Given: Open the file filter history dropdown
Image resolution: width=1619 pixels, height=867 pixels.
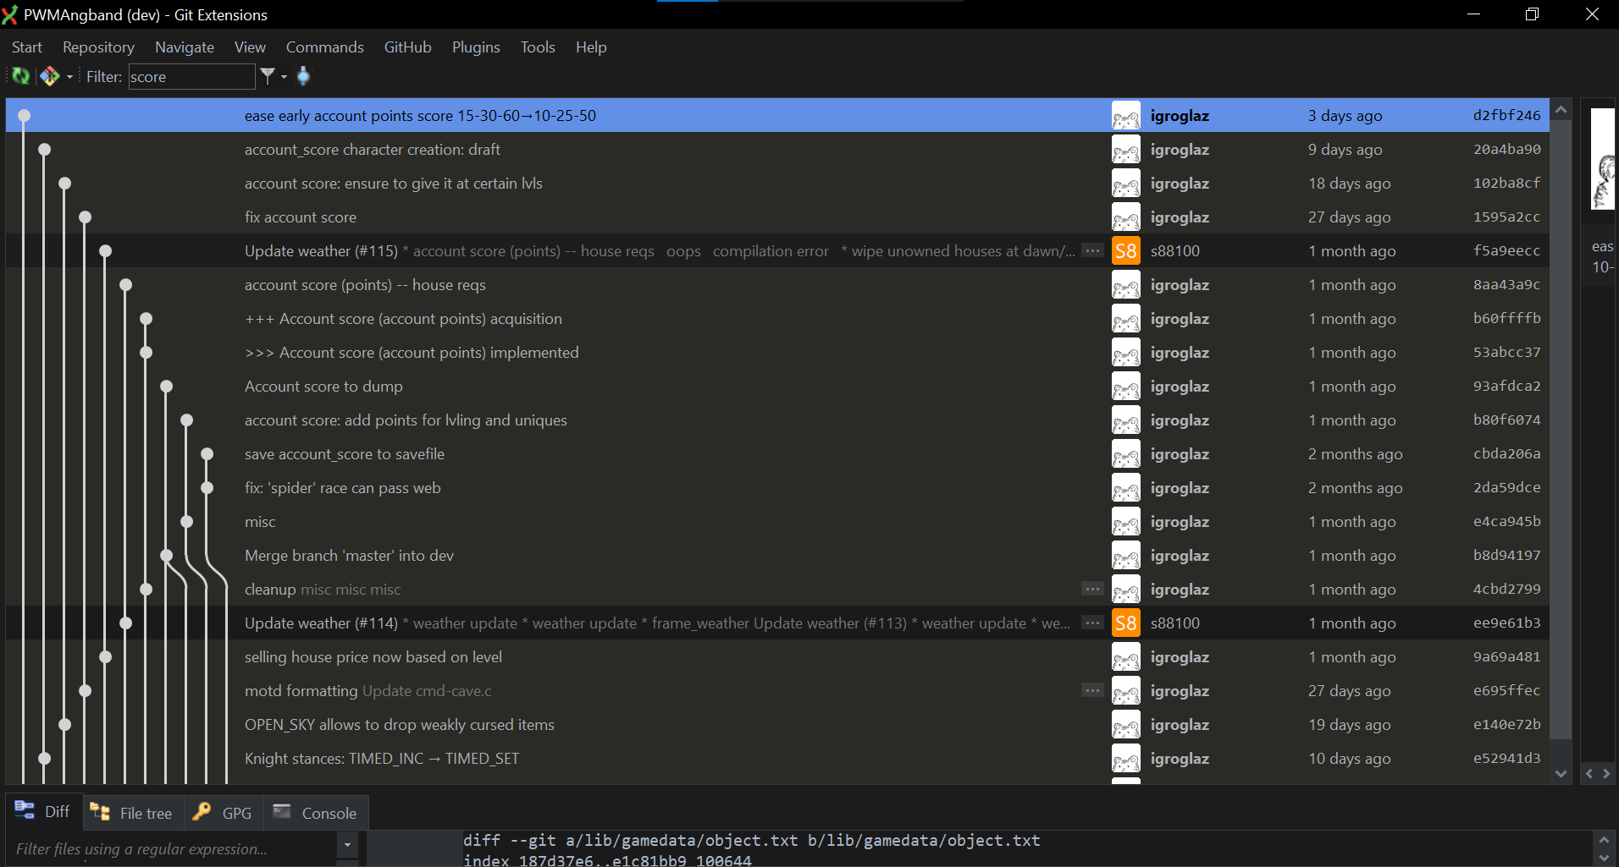Looking at the screenshot, I should coord(347,844).
